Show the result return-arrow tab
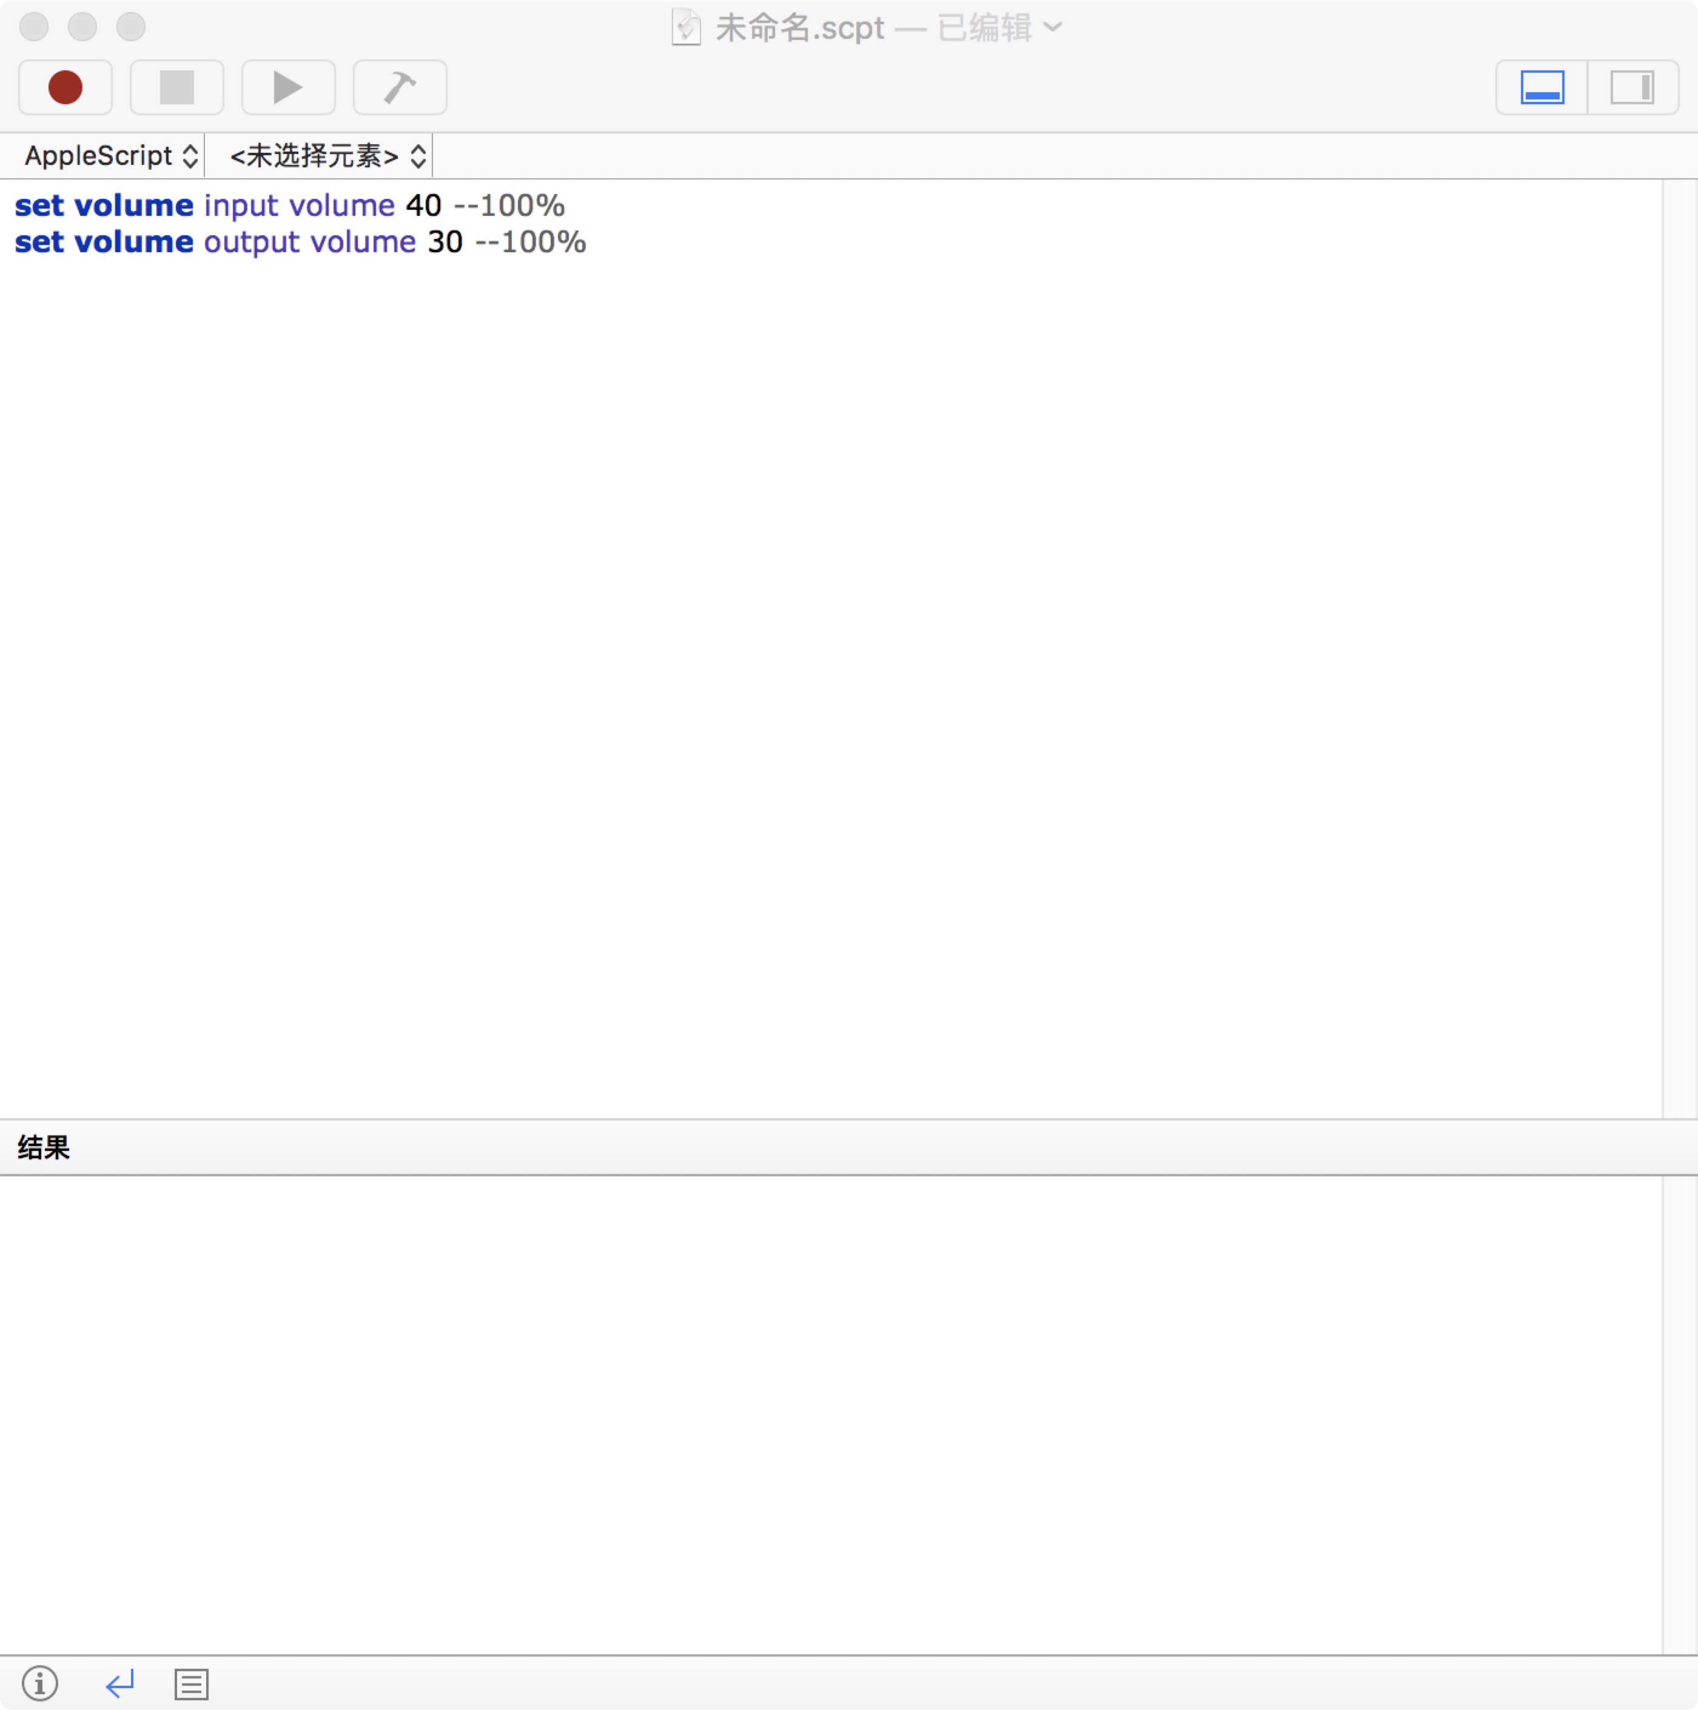The height and width of the screenshot is (1710, 1698). 119,1683
